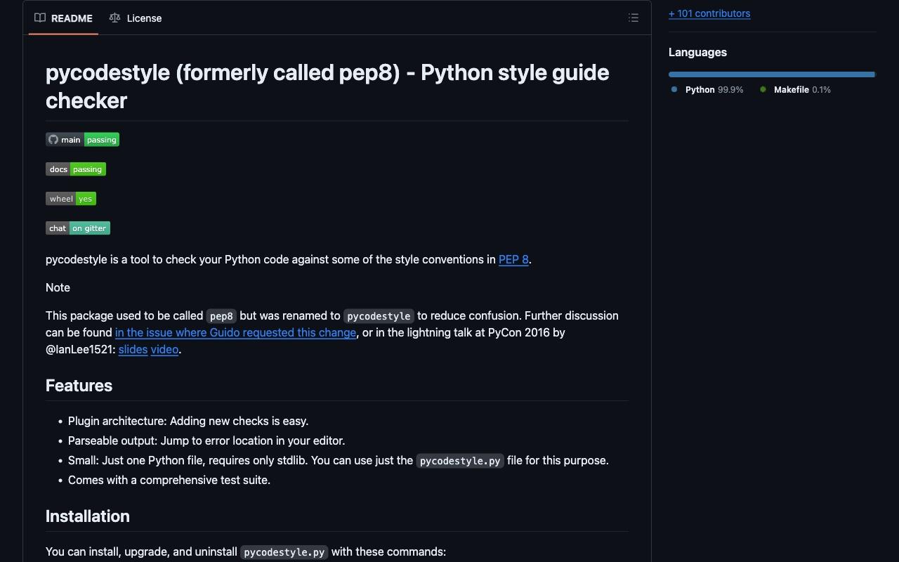This screenshot has height=562, width=899.
Task: Open the README tab
Action: click(63, 18)
